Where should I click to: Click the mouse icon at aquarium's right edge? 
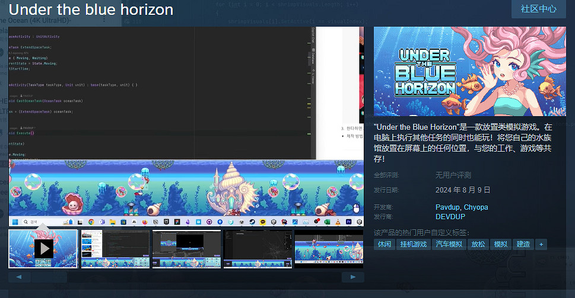[355, 209]
